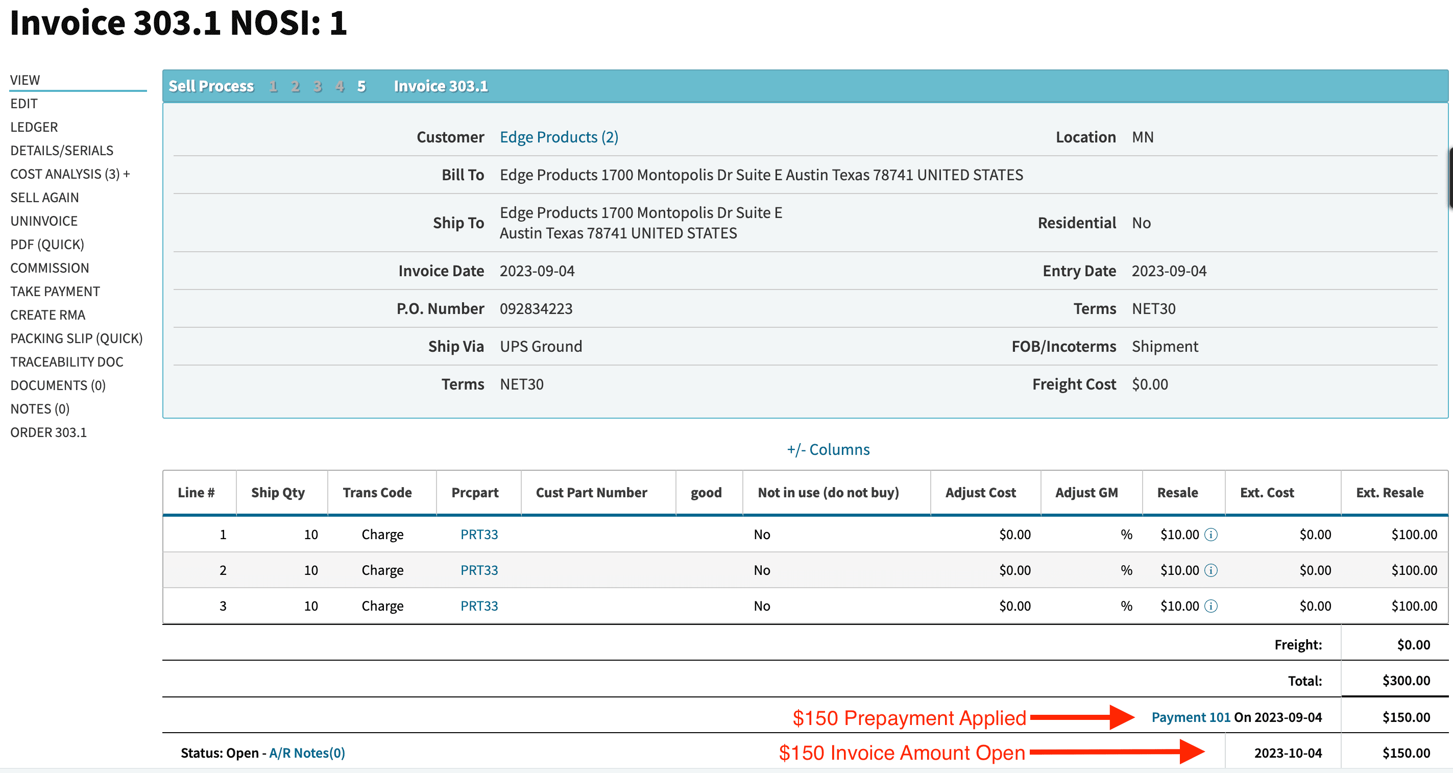Go to Sell Process step 1
Screen dimensions: 1453x773
pos(274,86)
